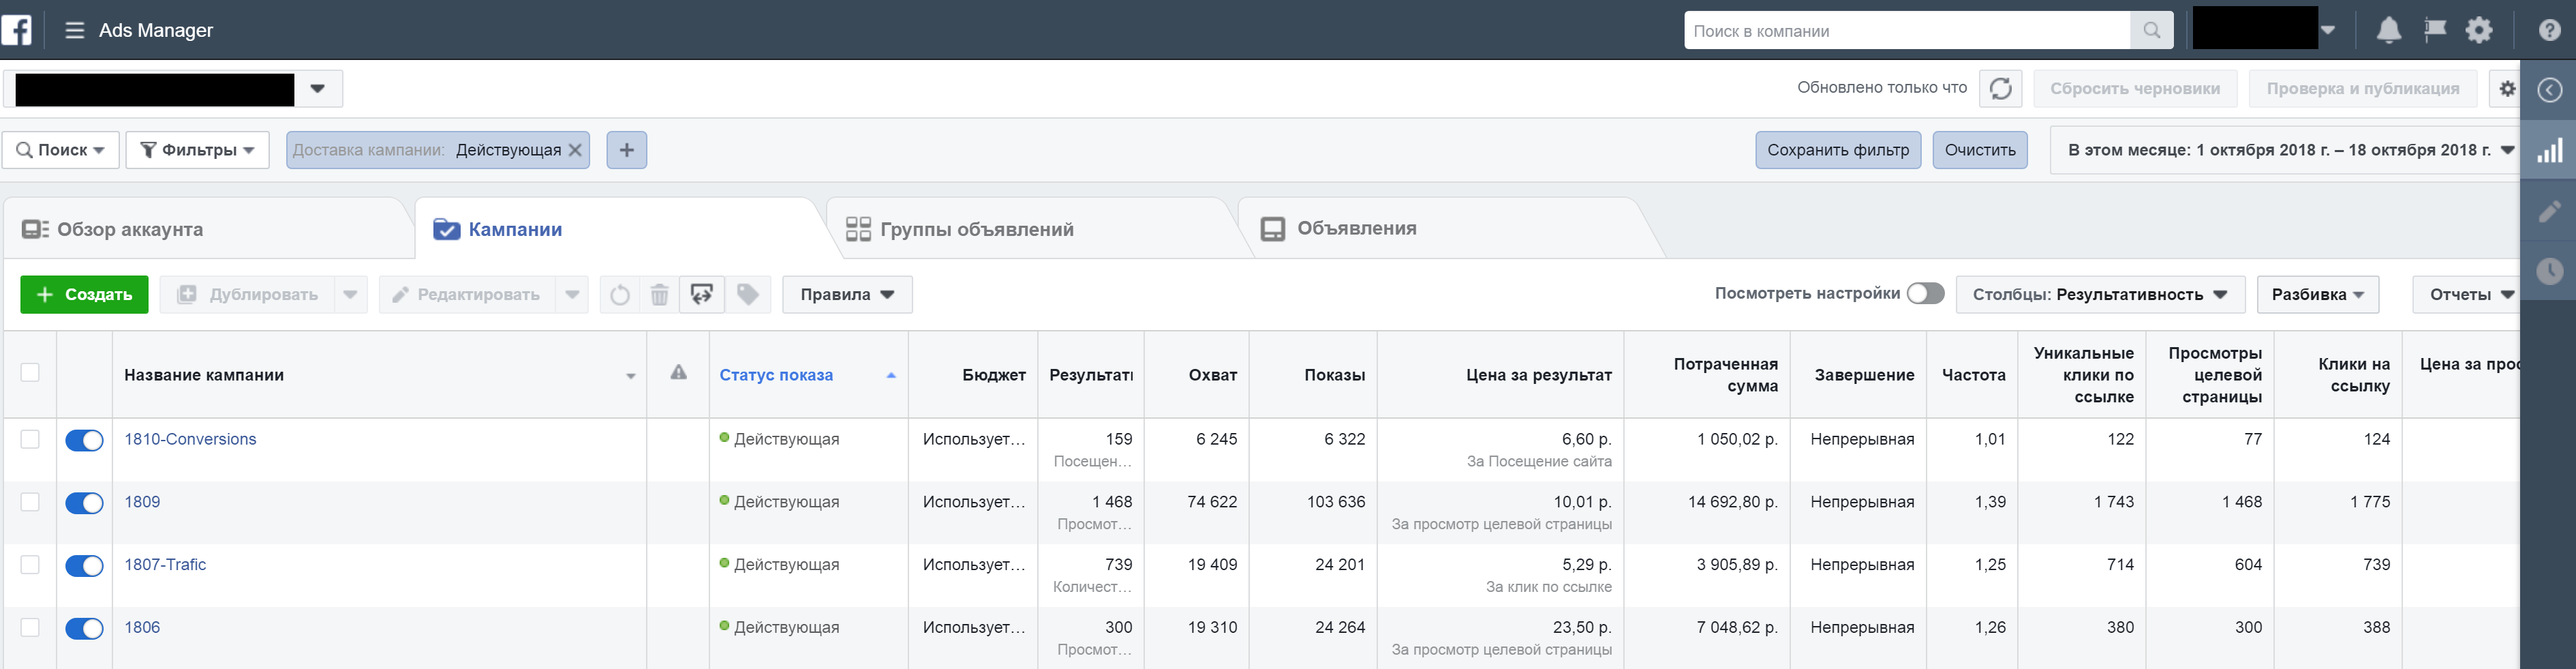Open settings gear next to Проверка и публикация
Image resolution: width=2576 pixels, height=669 pixels.
coord(2506,88)
